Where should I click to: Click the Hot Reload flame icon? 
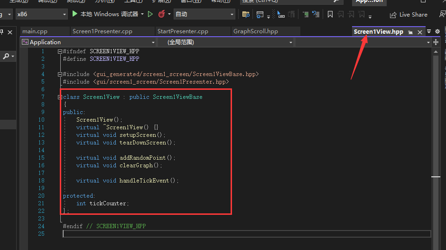tap(162, 14)
